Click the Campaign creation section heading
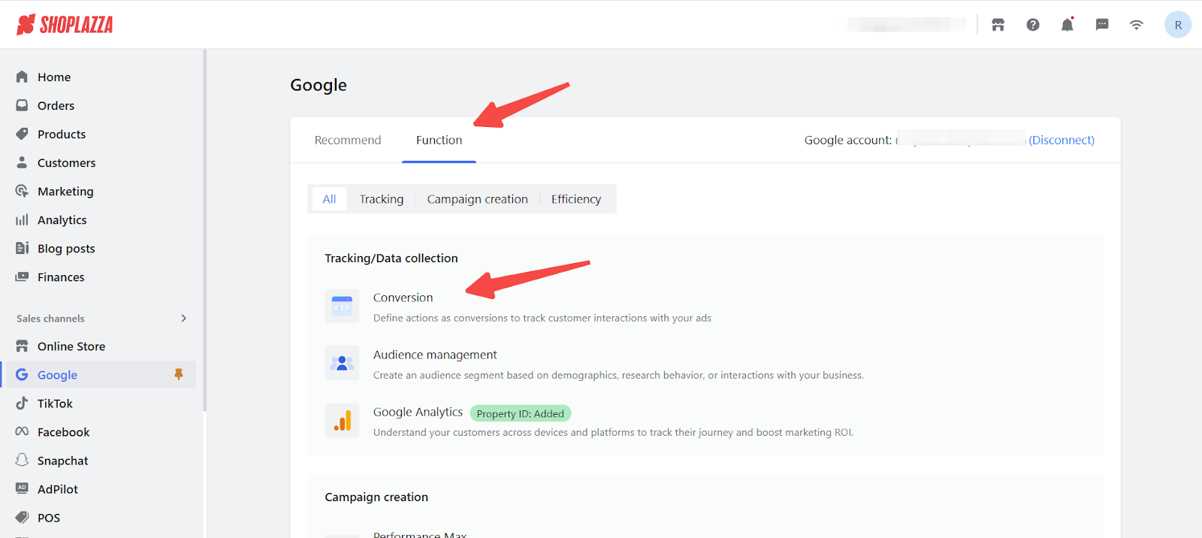1202x538 pixels. [376, 497]
